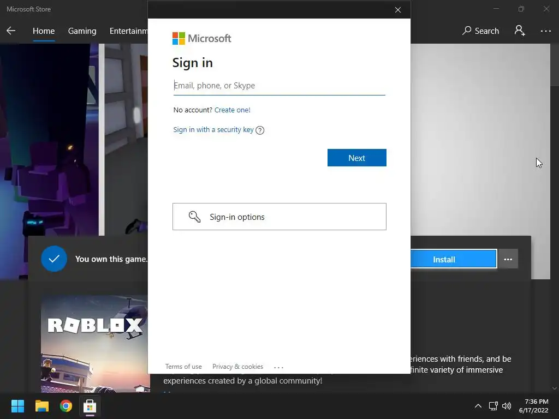Open the Roblox game thumbnail
This screenshot has width=559, height=419.
95,344
